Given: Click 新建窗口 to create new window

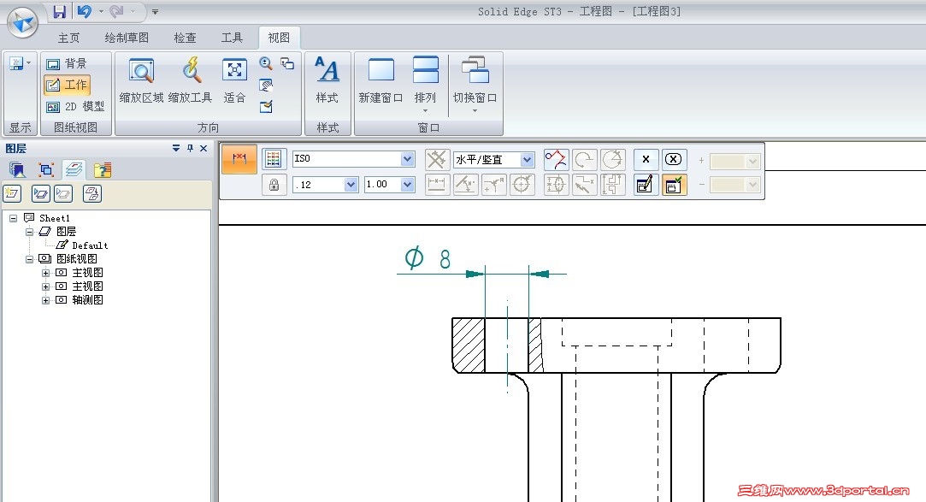Looking at the screenshot, I should click(x=380, y=81).
